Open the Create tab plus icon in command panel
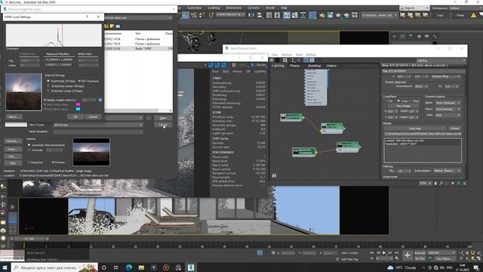Screen dimensions: 483x272 coord(395,36)
